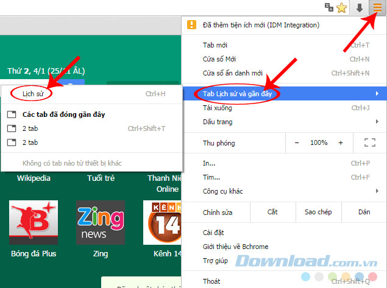
Task: Open Cài đặt settings
Action: point(284,233)
